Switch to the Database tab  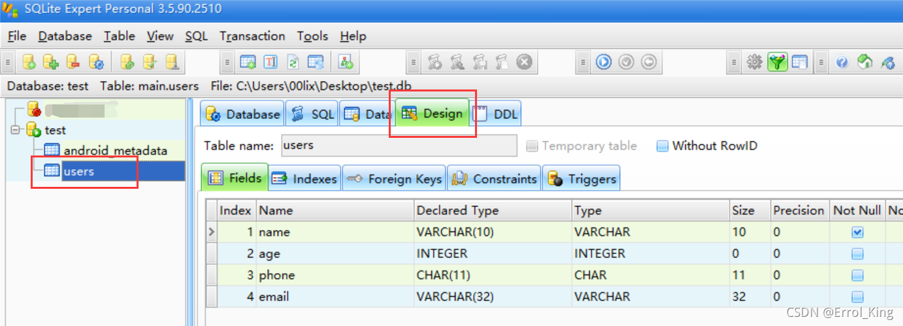coord(242,114)
